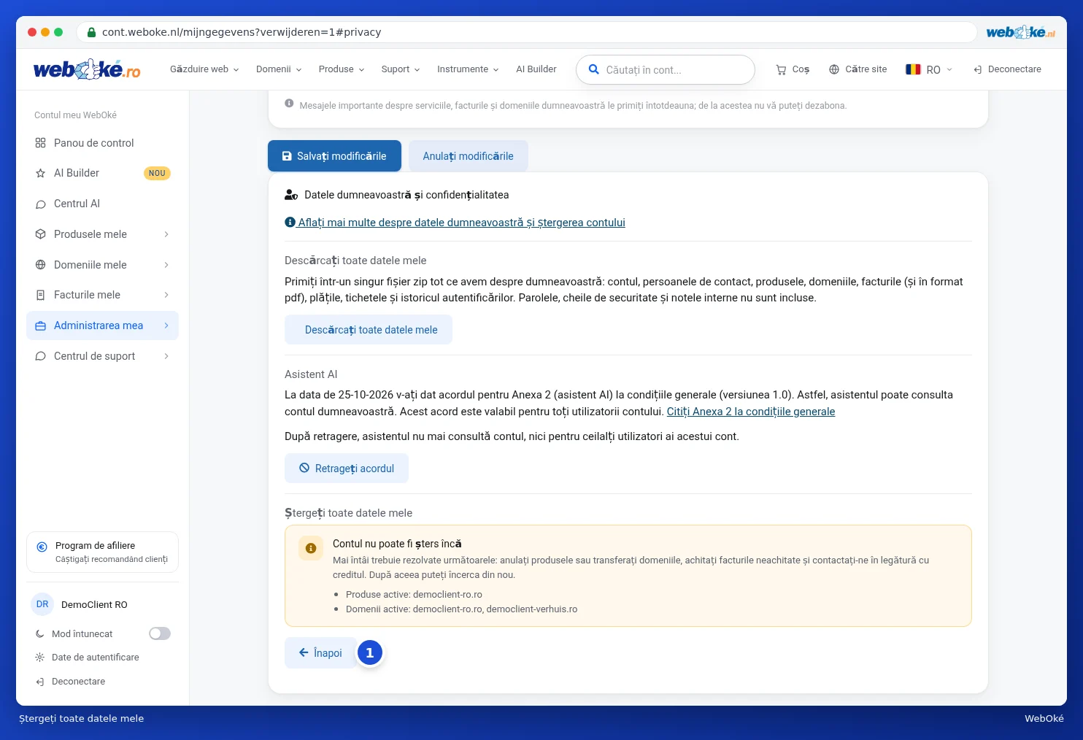
Task: Expand the Facturile mele chevron
Action: pos(166,295)
